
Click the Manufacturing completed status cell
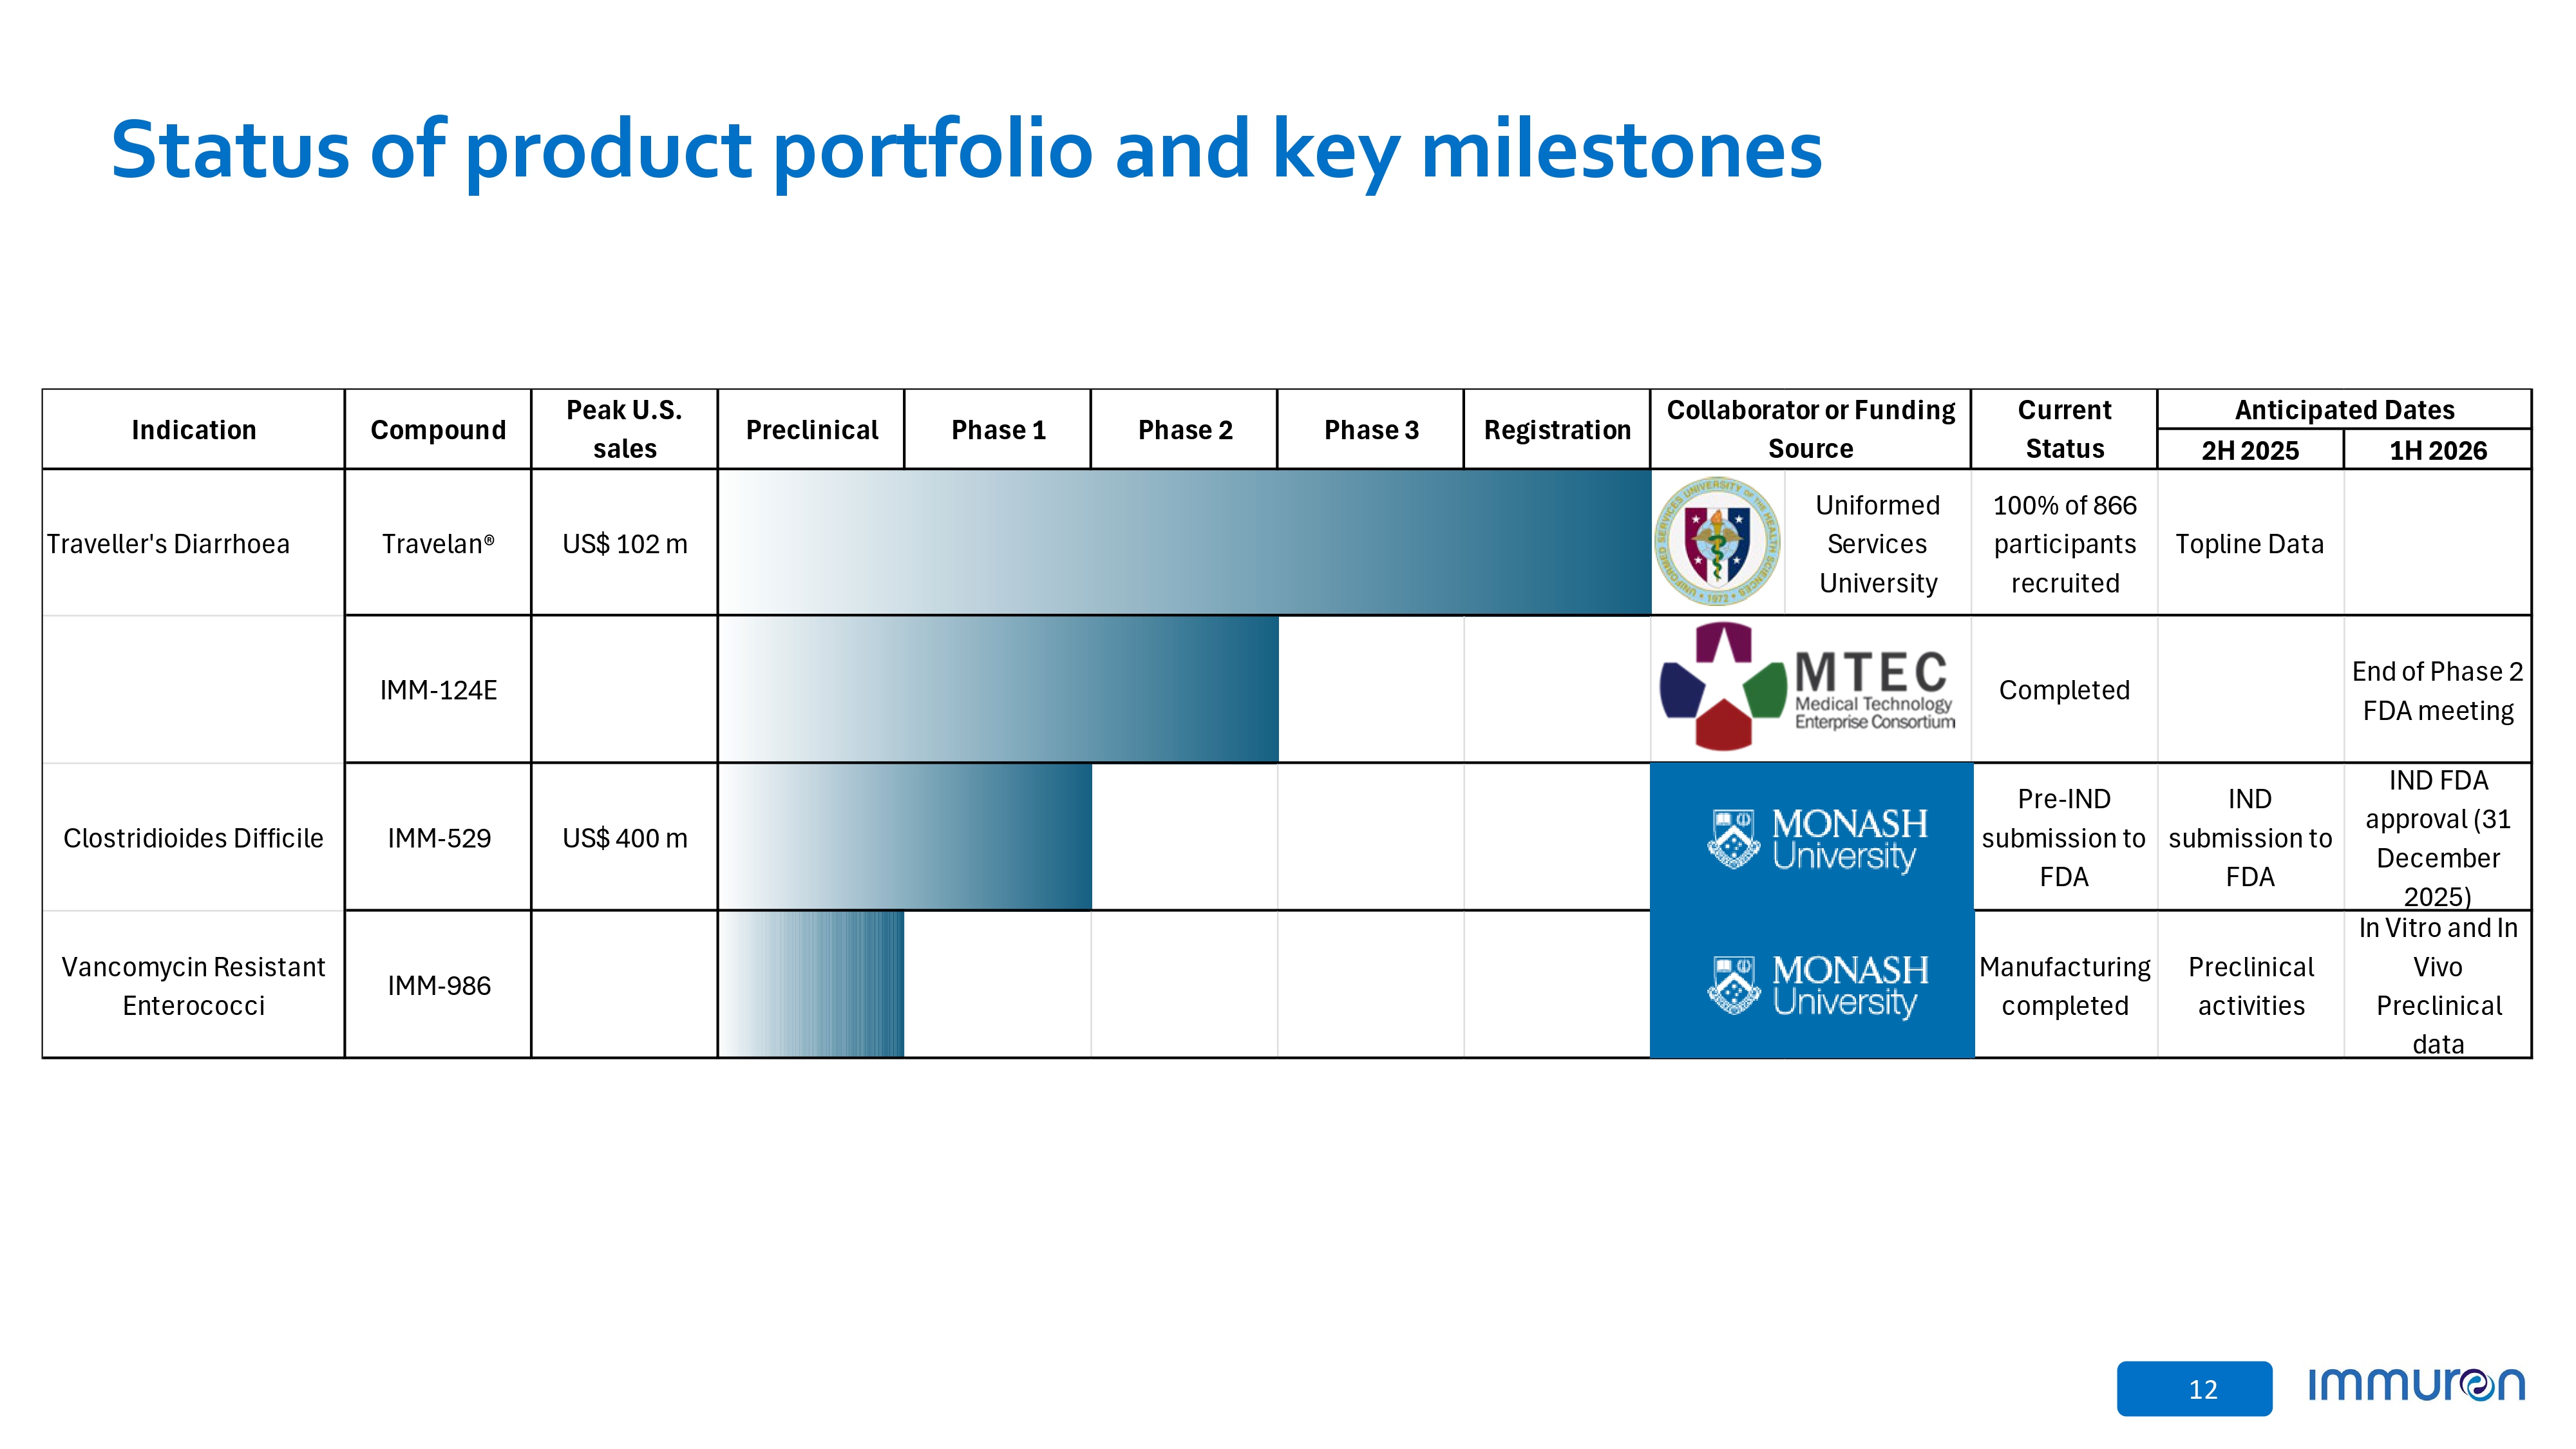(2064, 985)
